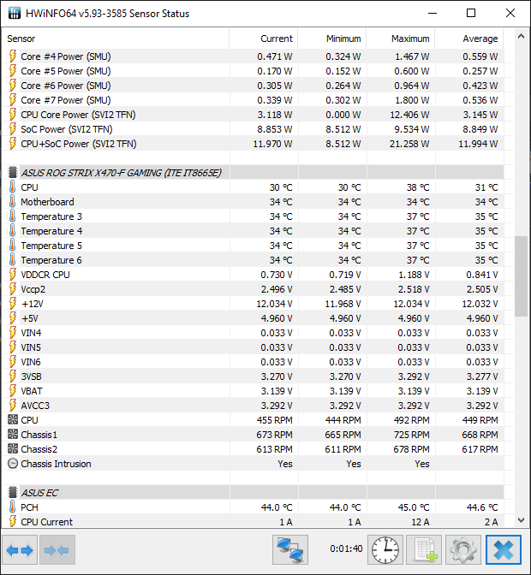Click the HWiNFO64 title bar app icon

coord(15,13)
